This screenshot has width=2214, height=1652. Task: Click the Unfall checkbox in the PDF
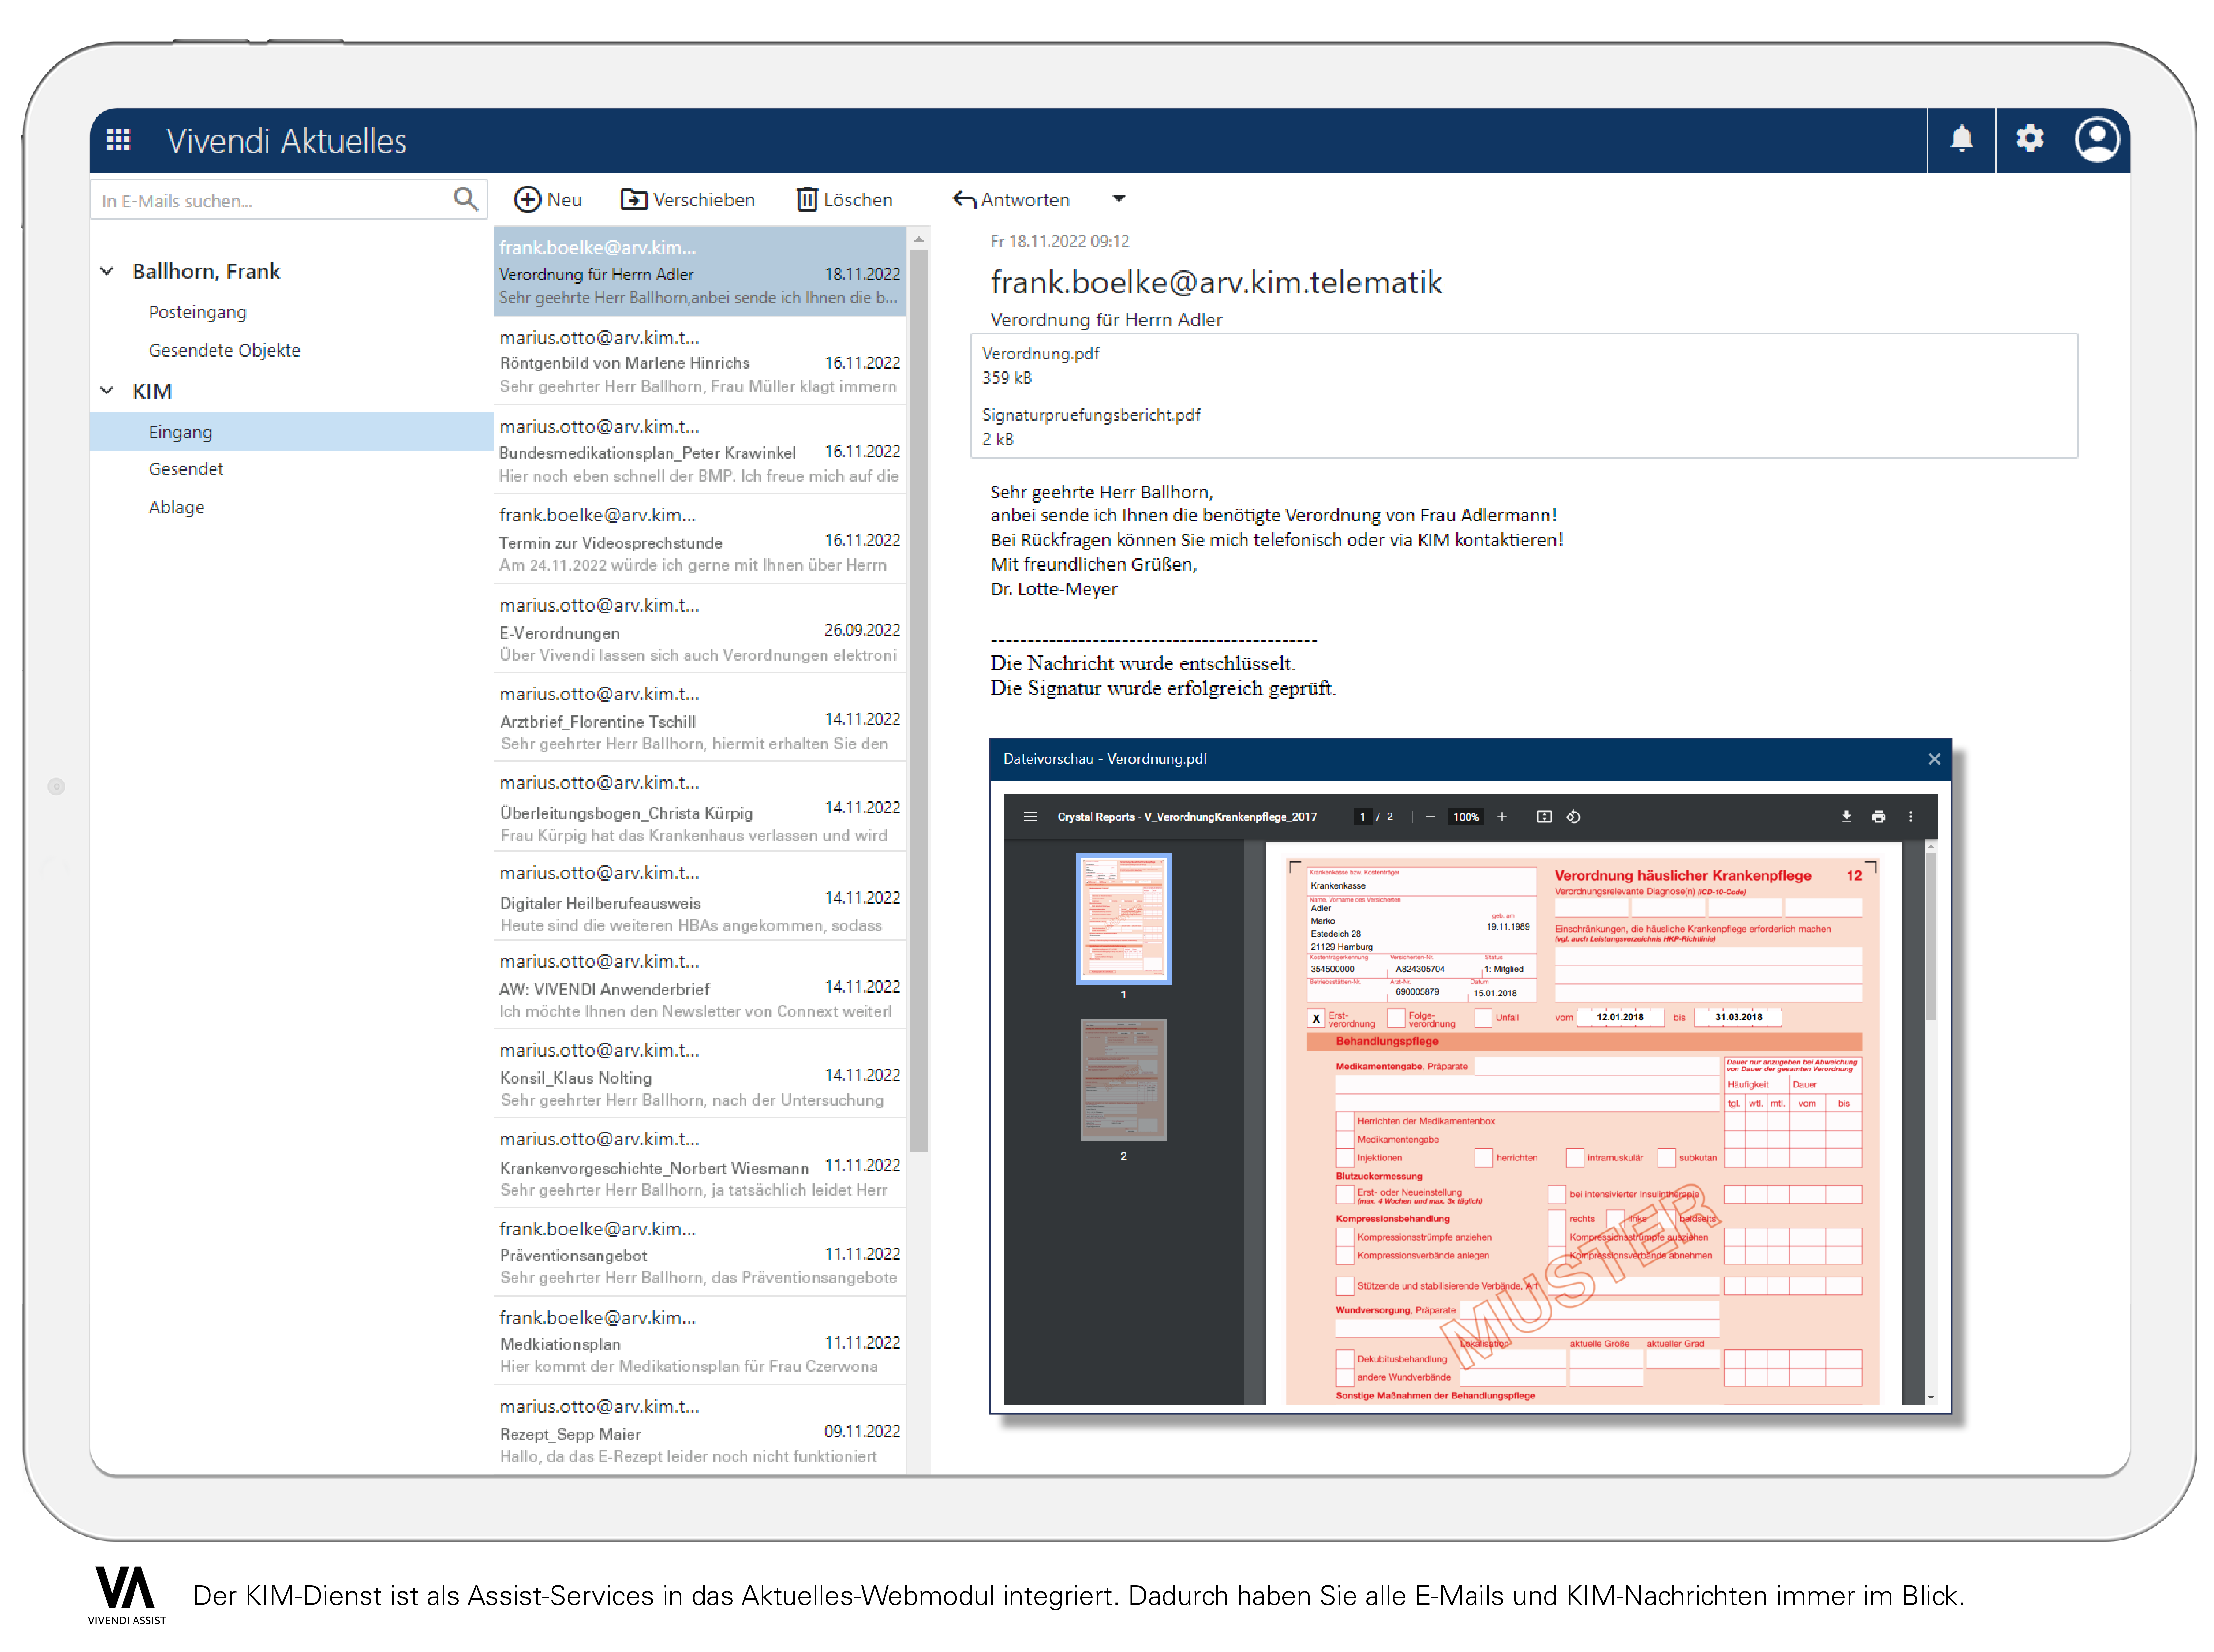point(1483,1018)
